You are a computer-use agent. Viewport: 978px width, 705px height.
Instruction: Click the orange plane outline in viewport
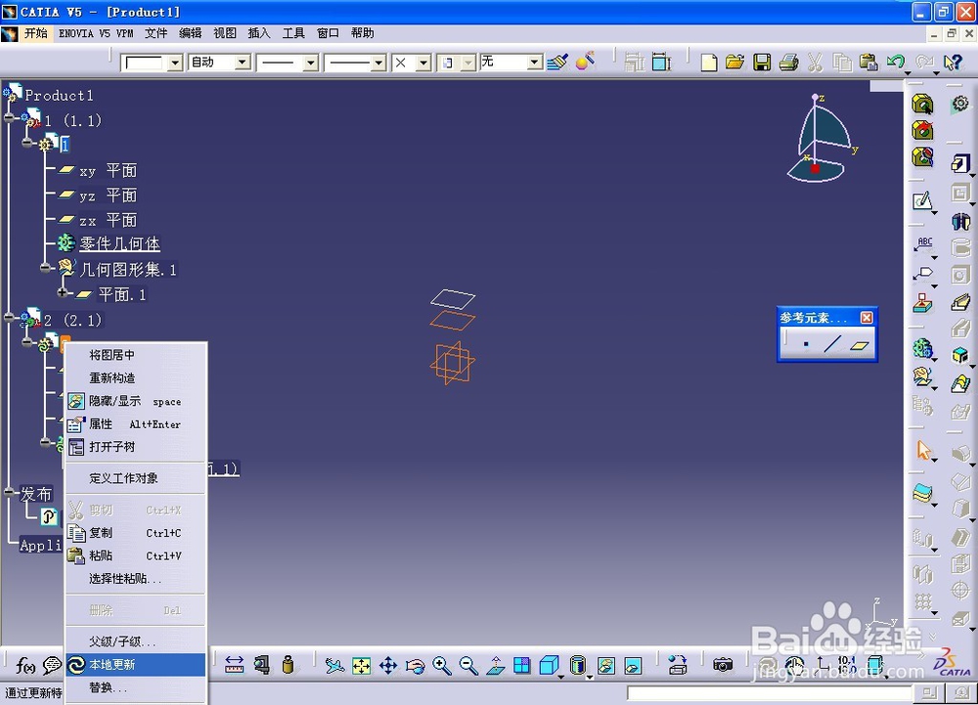453,321
